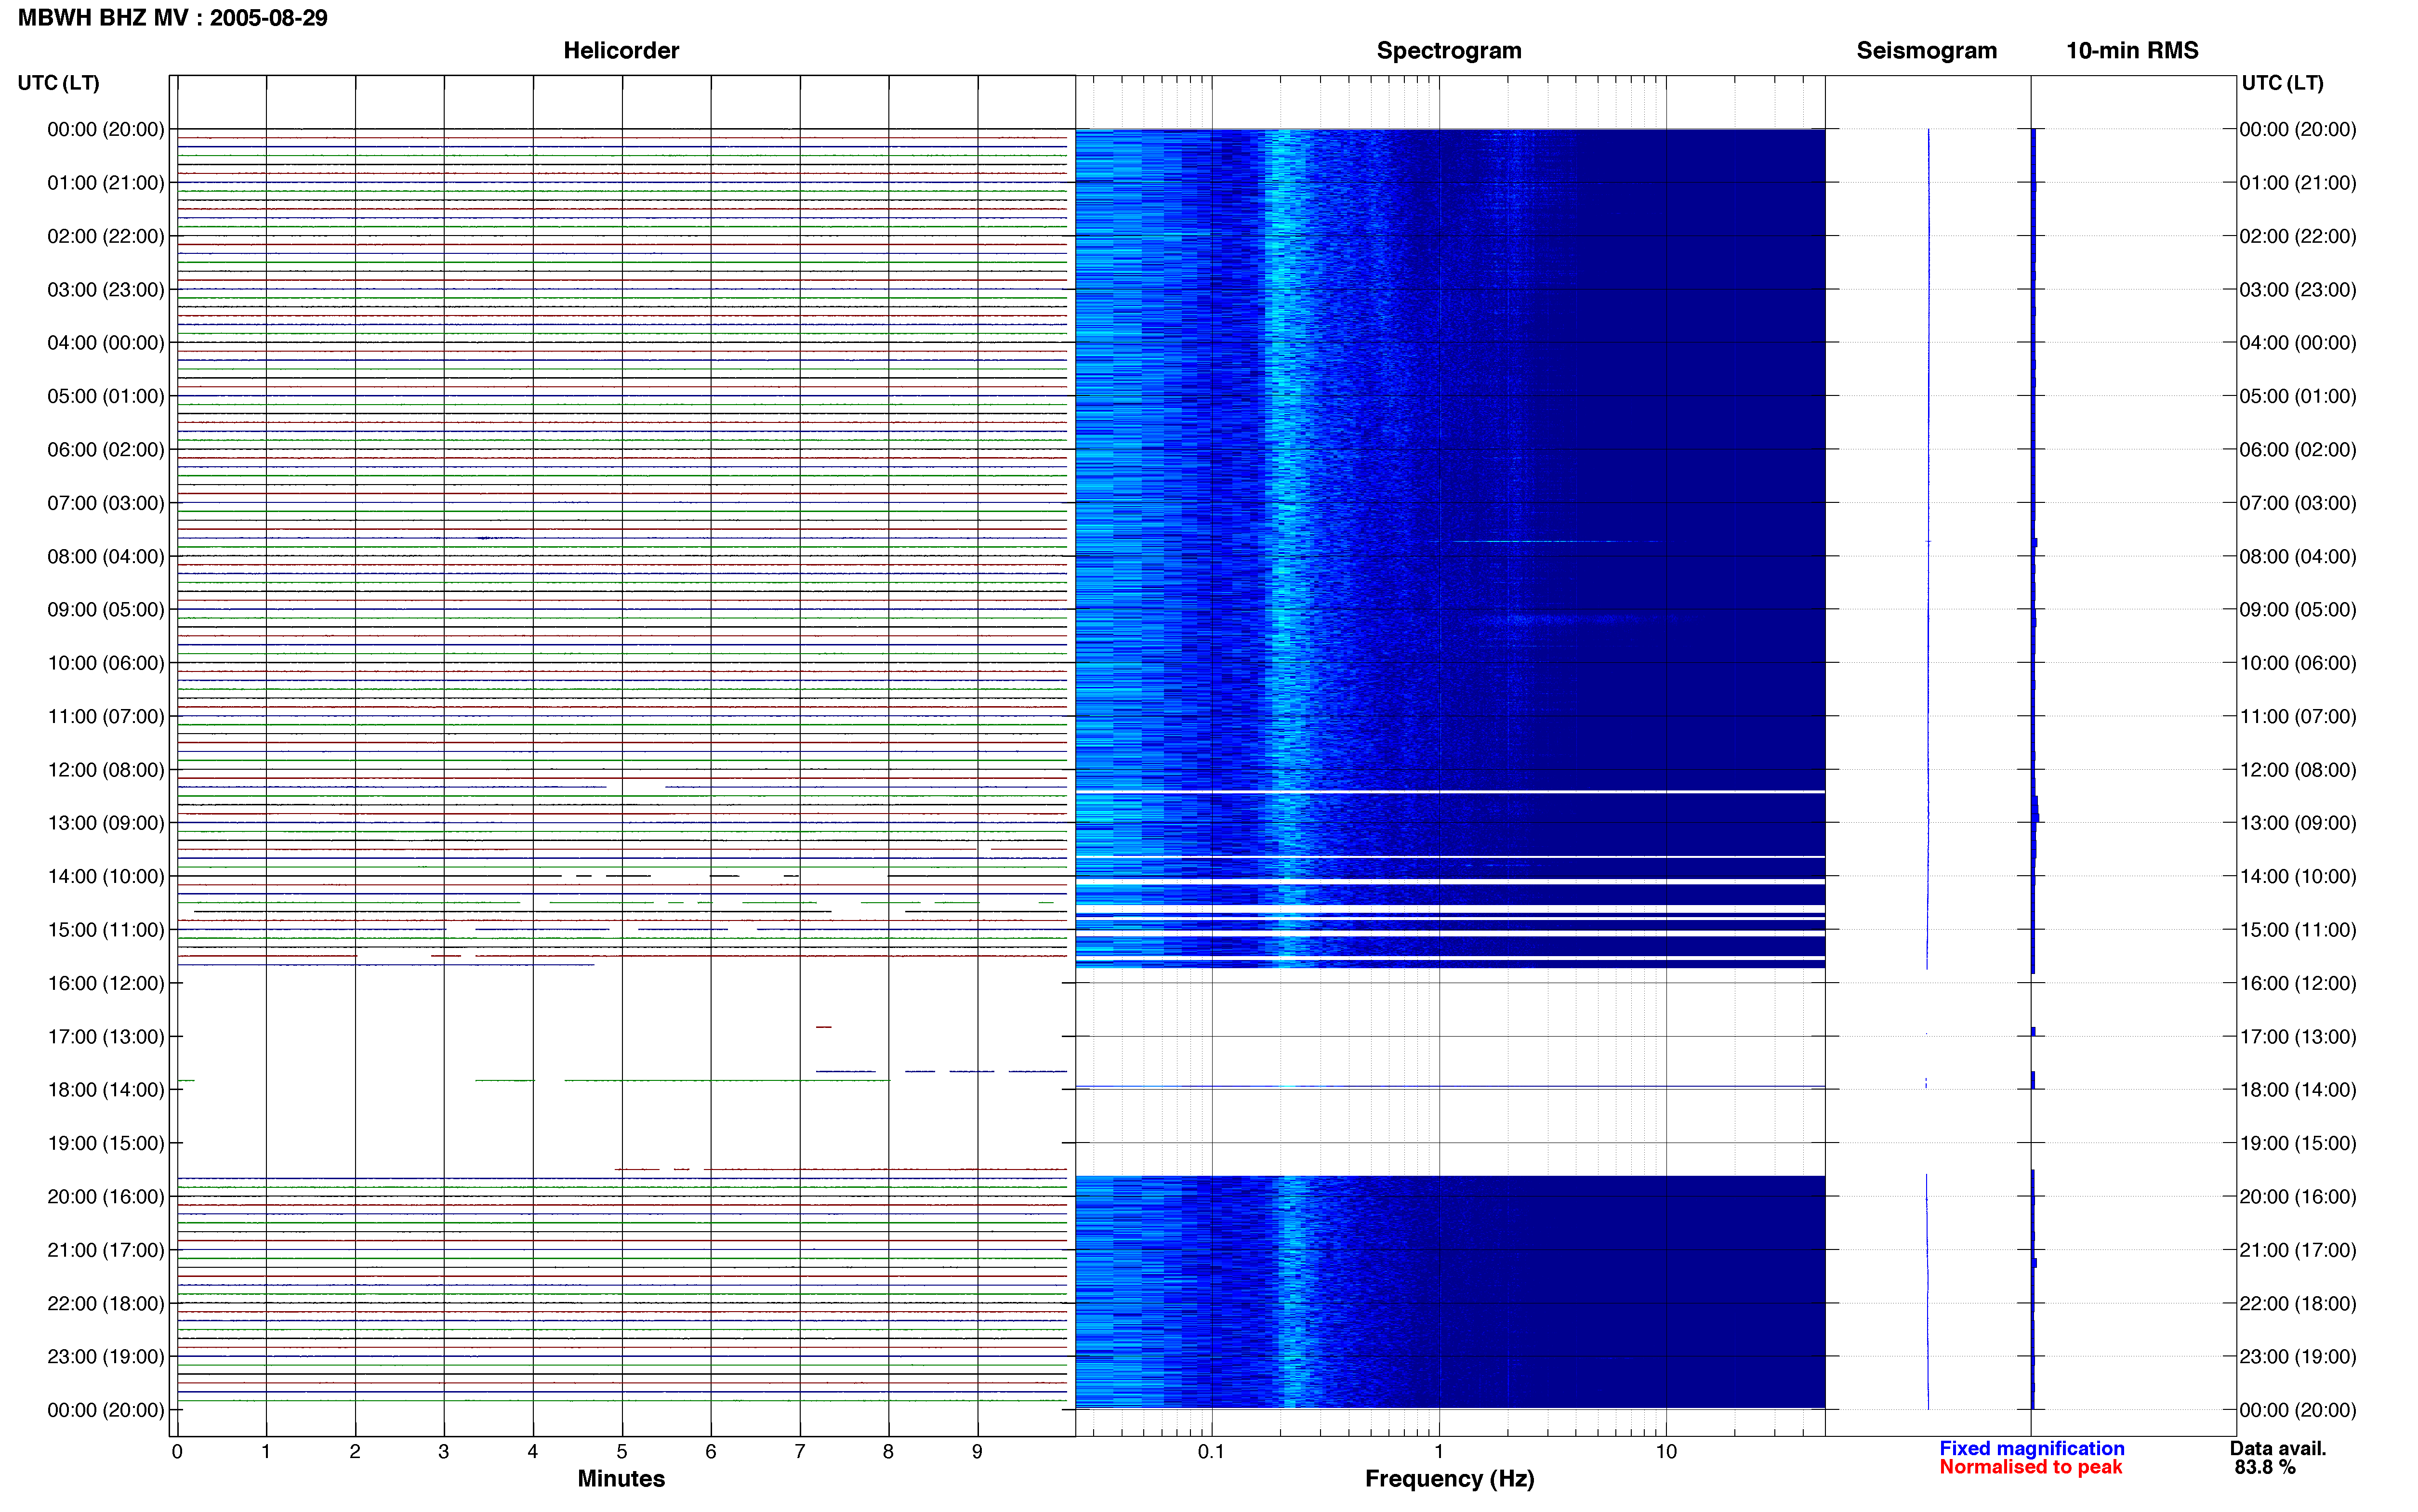Image resolution: width=2418 pixels, height=1512 pixels.
Task: Click the minute 5 tick label
Action: (x=622, y=1452)
